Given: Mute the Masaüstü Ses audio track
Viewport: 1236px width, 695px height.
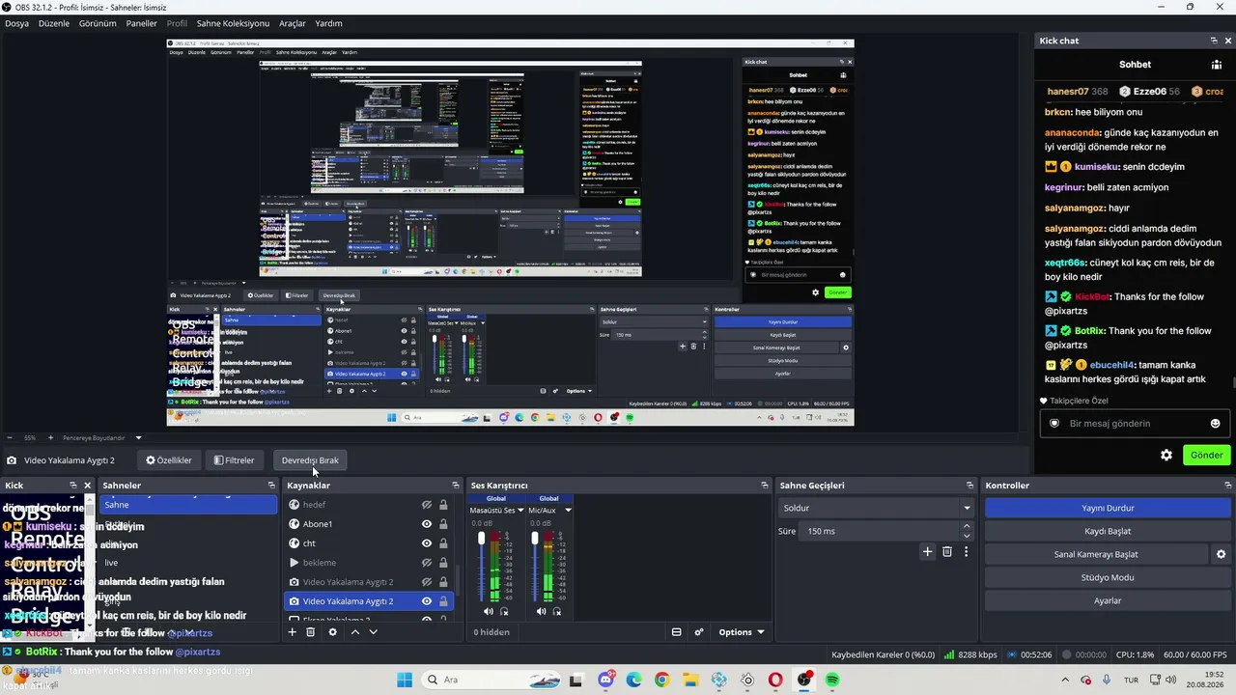Looking at the screenshot, I should click(488, 611).
